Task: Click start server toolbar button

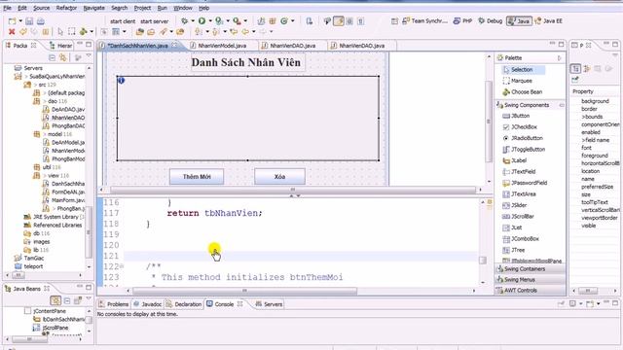Action: (155, 21)
